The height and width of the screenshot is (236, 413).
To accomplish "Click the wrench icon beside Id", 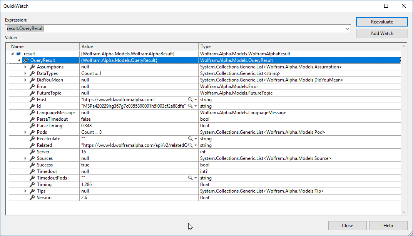I will point(32,106).
